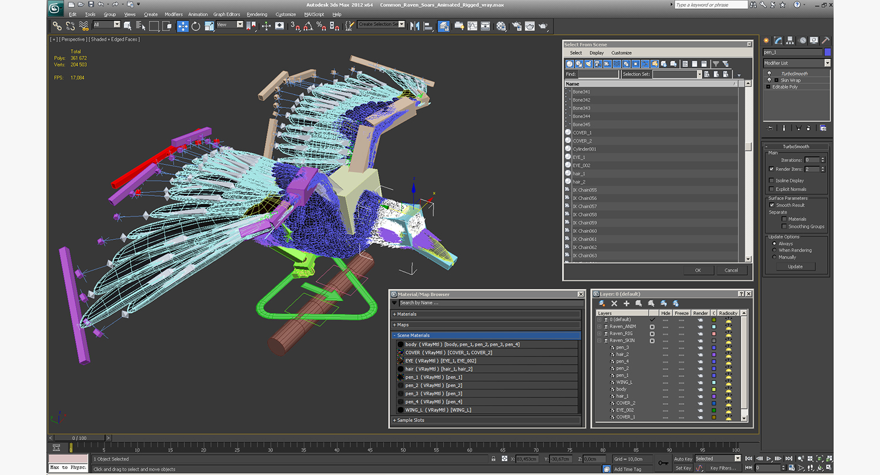Switch to the Motion command panel tab

tap(803, 40)
